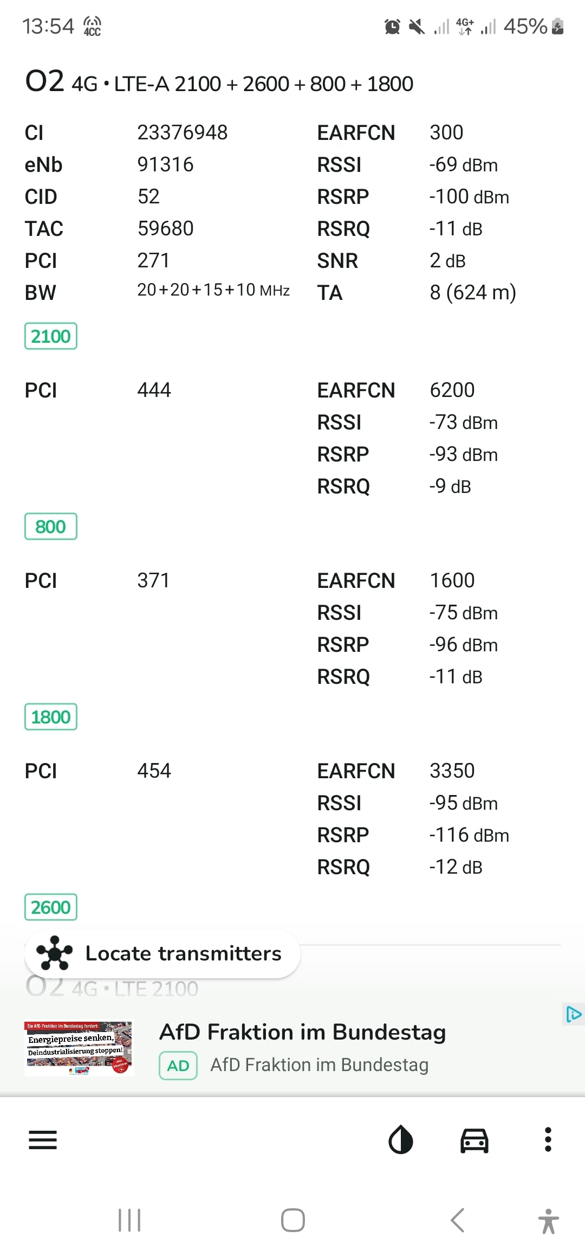Enable car driving mode
Viewport: 585px width, 1256px height.
[x=474, y=1139]
